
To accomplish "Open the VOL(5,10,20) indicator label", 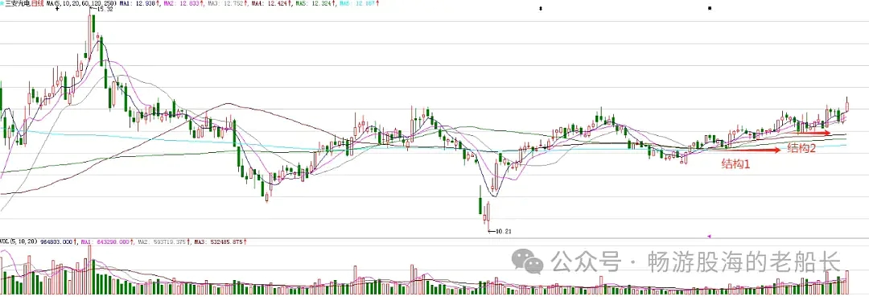I will (19, 242).
